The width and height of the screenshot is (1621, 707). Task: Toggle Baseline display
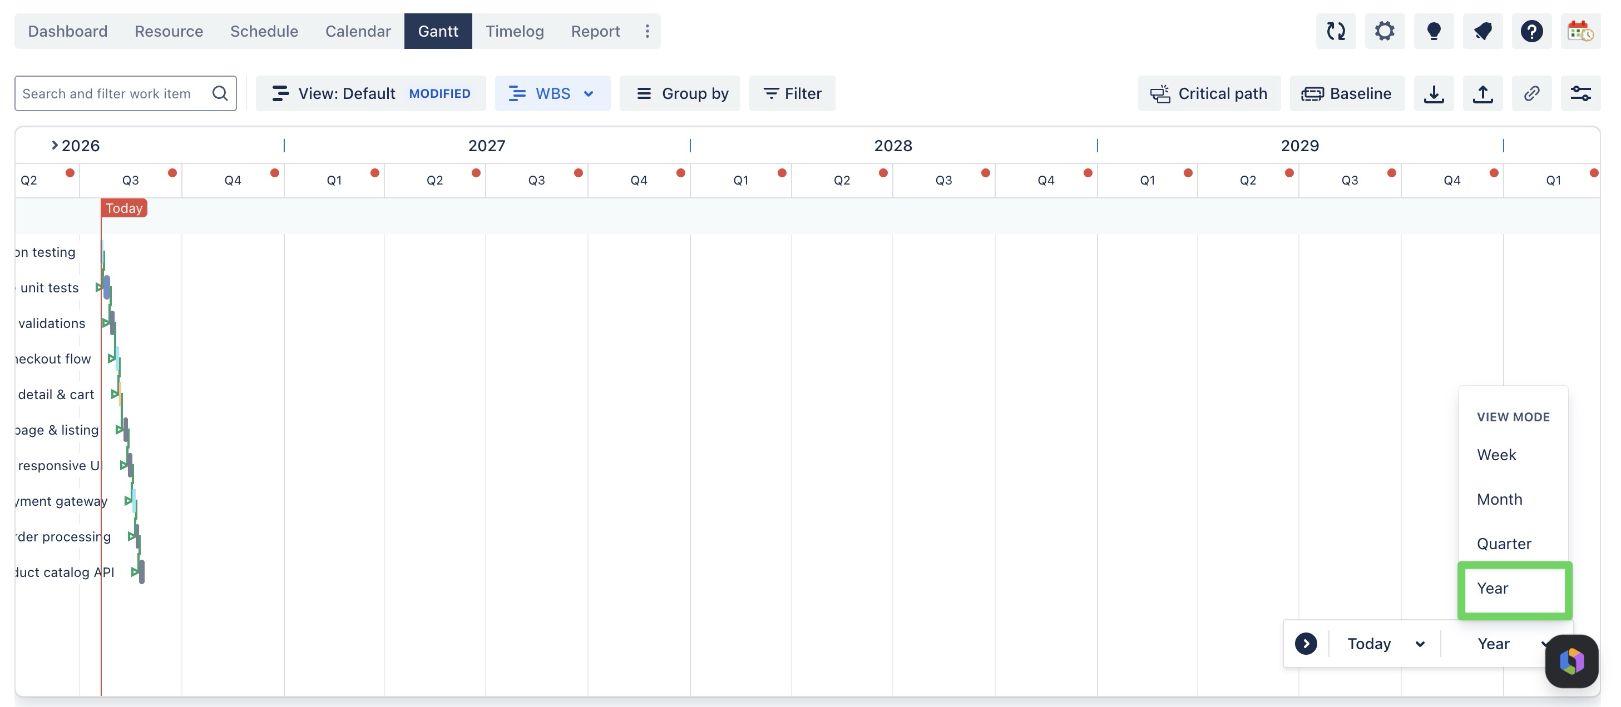coord(1347,93)
